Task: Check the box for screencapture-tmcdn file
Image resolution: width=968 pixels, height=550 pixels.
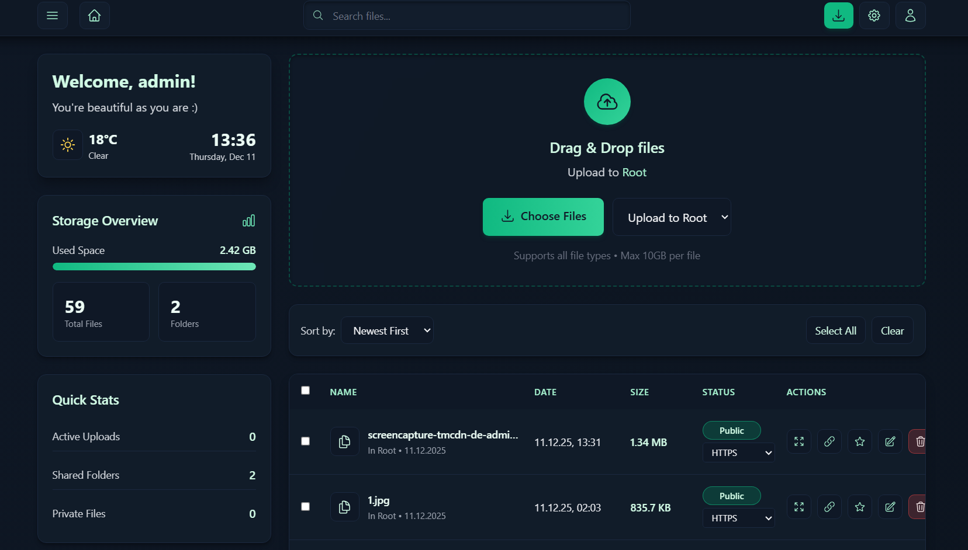Action: [305, 441]
